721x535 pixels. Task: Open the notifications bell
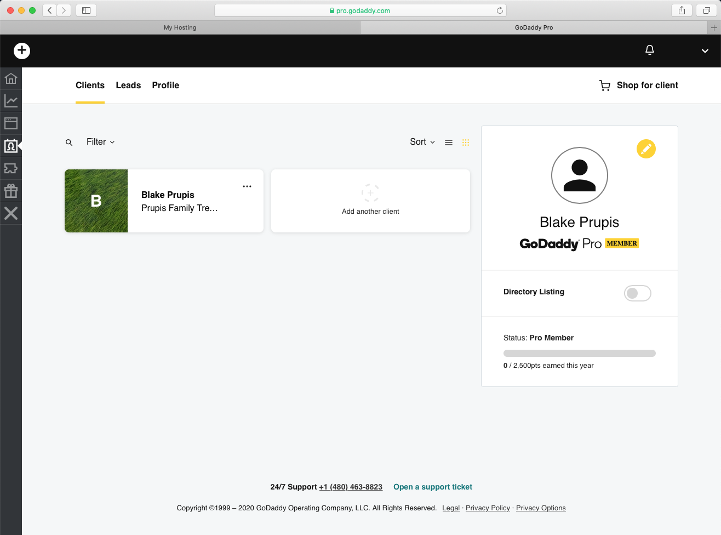[650, 50]
